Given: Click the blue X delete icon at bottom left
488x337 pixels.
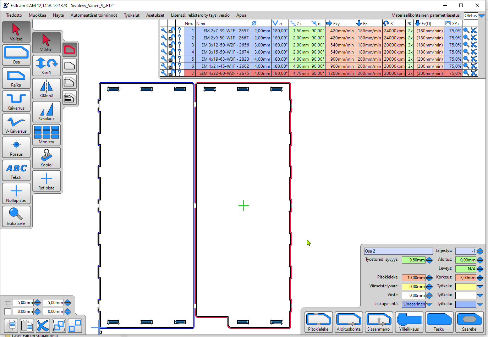Looking at the screenshot, I should [x=43, y=325].
